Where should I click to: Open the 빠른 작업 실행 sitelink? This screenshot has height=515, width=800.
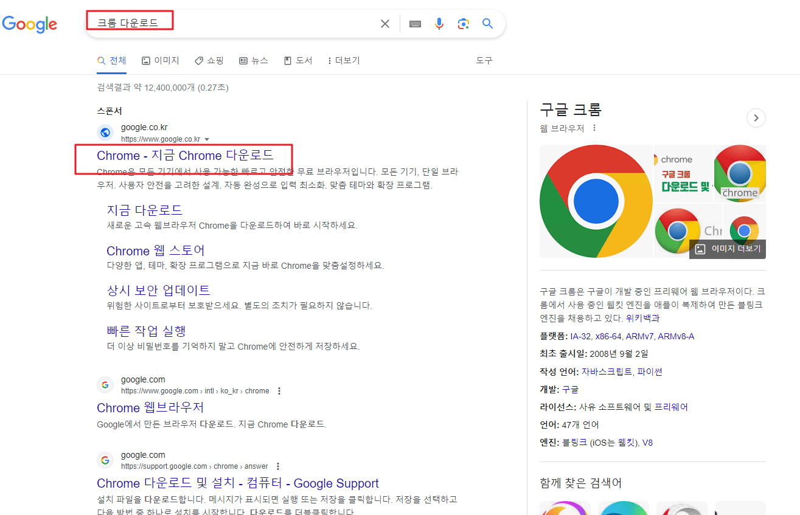point(146,331)
